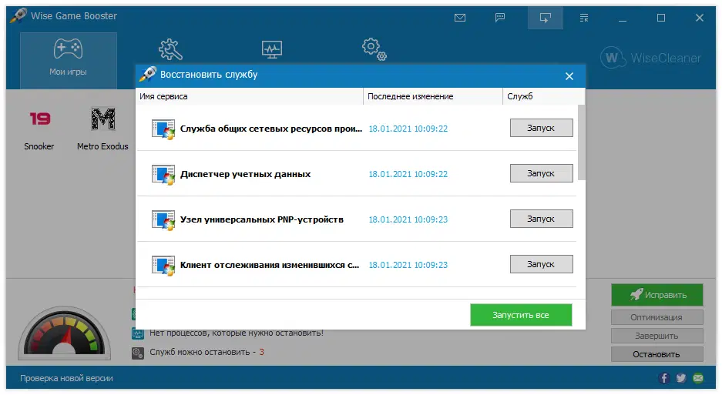Click Проверка новой версии link
Screen dimensions: 722x395
pyautogui.click(x=66, y=378)
